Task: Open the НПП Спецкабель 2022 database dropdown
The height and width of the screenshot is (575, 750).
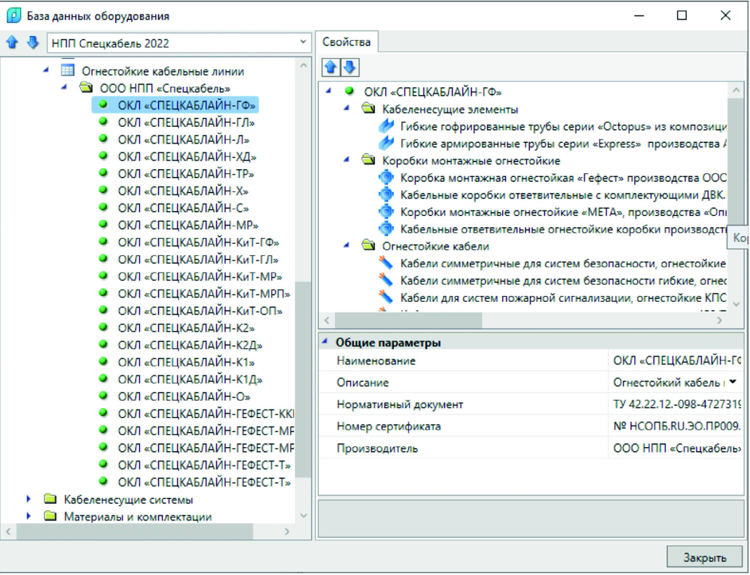Action: (303, 42)
